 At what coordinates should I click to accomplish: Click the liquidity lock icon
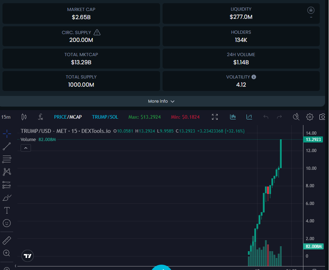[311, 10]
